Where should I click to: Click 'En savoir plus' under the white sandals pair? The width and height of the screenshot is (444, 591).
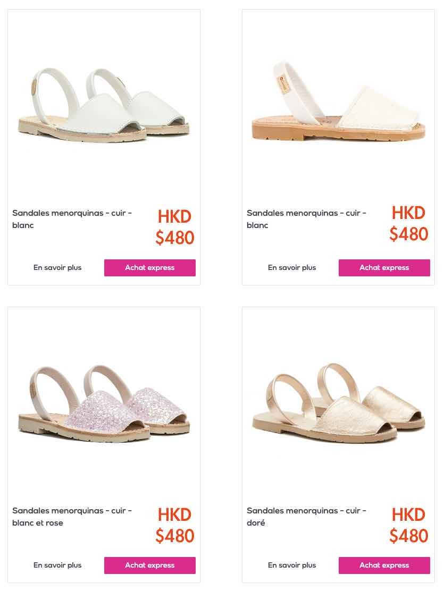coord(57,268)
